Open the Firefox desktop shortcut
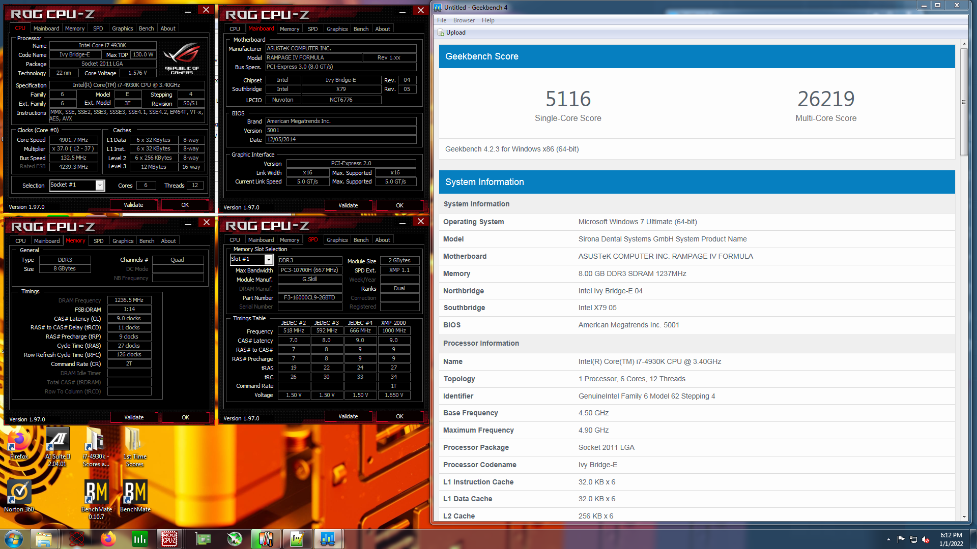 coord(19,443)
